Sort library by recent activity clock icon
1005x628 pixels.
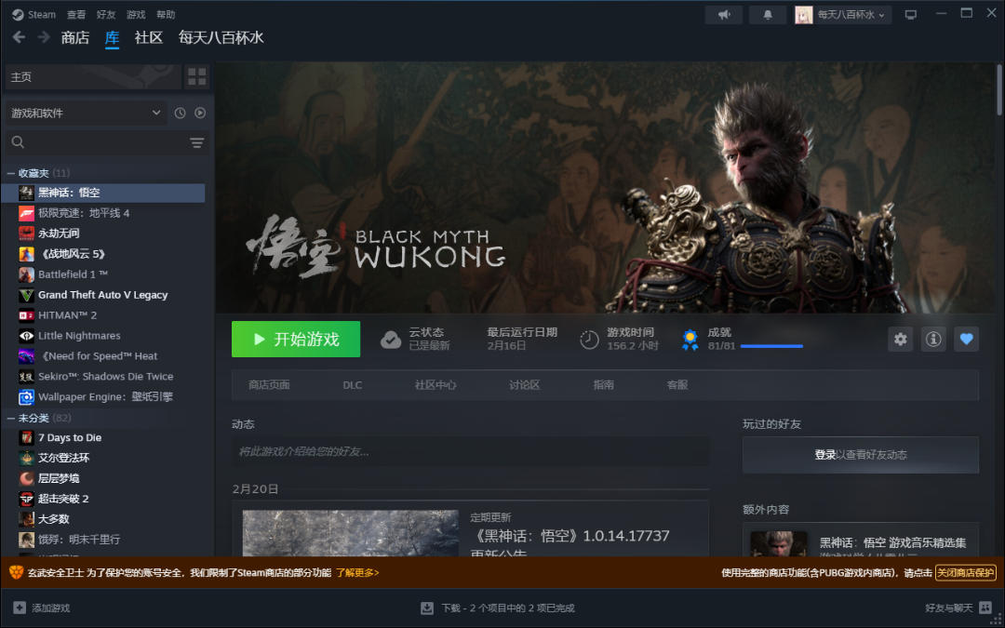pyautogui.click(x=181, y=113)
